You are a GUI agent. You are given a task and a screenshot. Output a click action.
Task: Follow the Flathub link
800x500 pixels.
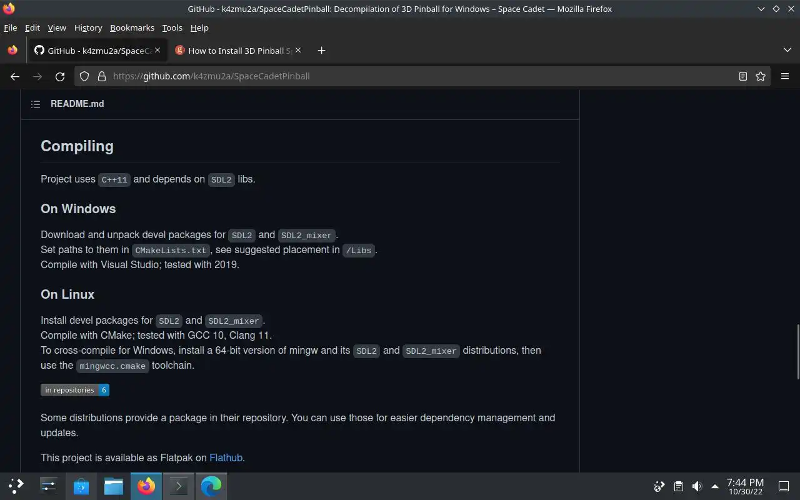click(x=226, y=458)
